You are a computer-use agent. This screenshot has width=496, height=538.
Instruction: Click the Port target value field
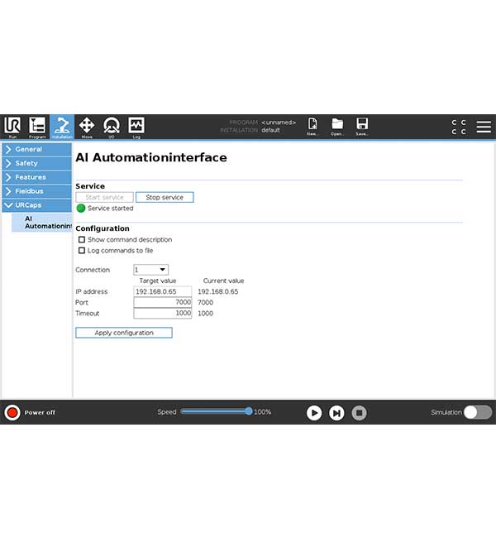click(x=163, y=302)
